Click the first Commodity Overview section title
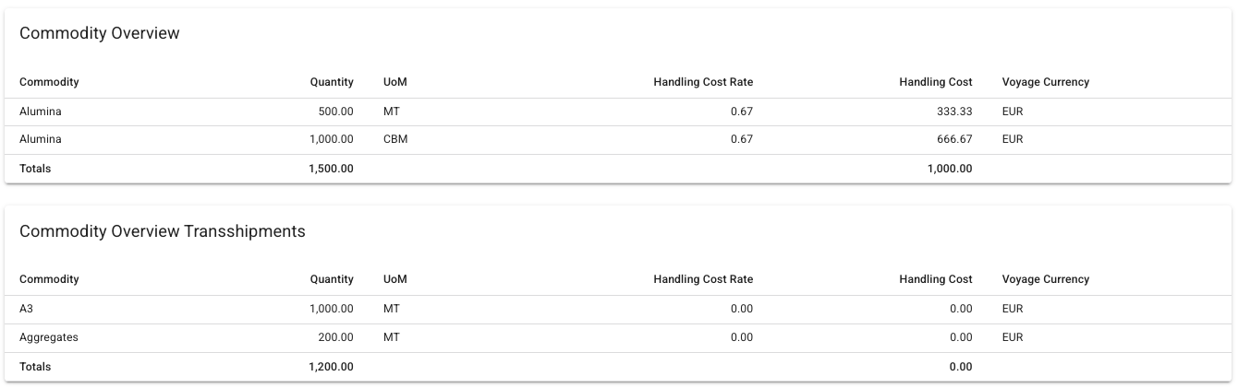The width and height of the screenshot is (1238, 388). [99, 33]
